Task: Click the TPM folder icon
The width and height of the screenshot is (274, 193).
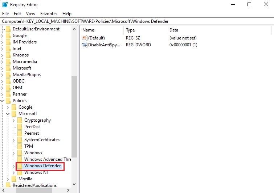Action: coord(20,146)
